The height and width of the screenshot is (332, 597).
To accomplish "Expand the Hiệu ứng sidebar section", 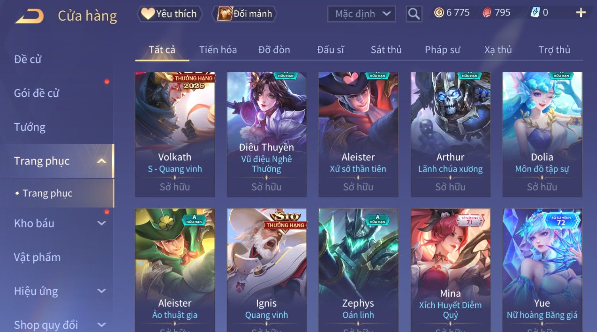I will click(102, 291).
